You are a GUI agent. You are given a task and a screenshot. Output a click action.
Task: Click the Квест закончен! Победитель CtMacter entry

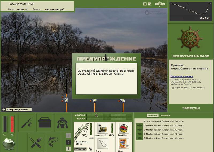click(x=164, y=121)
